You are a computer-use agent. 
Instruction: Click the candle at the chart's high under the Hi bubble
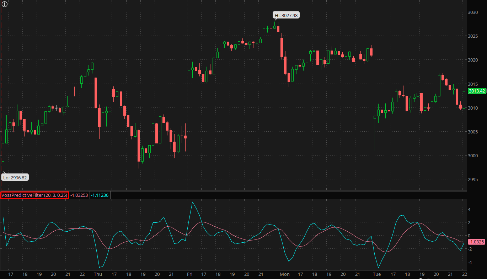tap(275, 27)
